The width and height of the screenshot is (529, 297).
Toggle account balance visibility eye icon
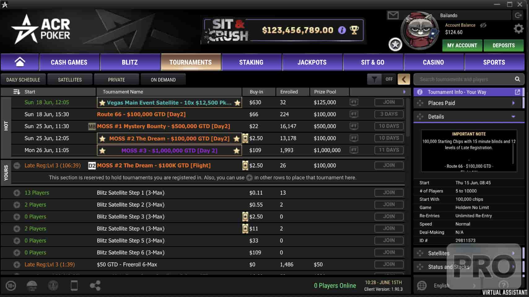(x=483, y=25)
